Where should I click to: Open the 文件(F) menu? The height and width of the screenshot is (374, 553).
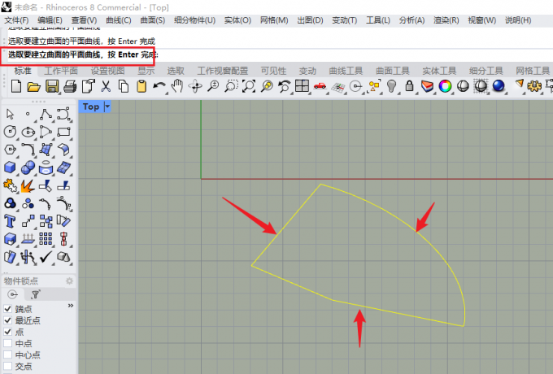click(16, 20)
